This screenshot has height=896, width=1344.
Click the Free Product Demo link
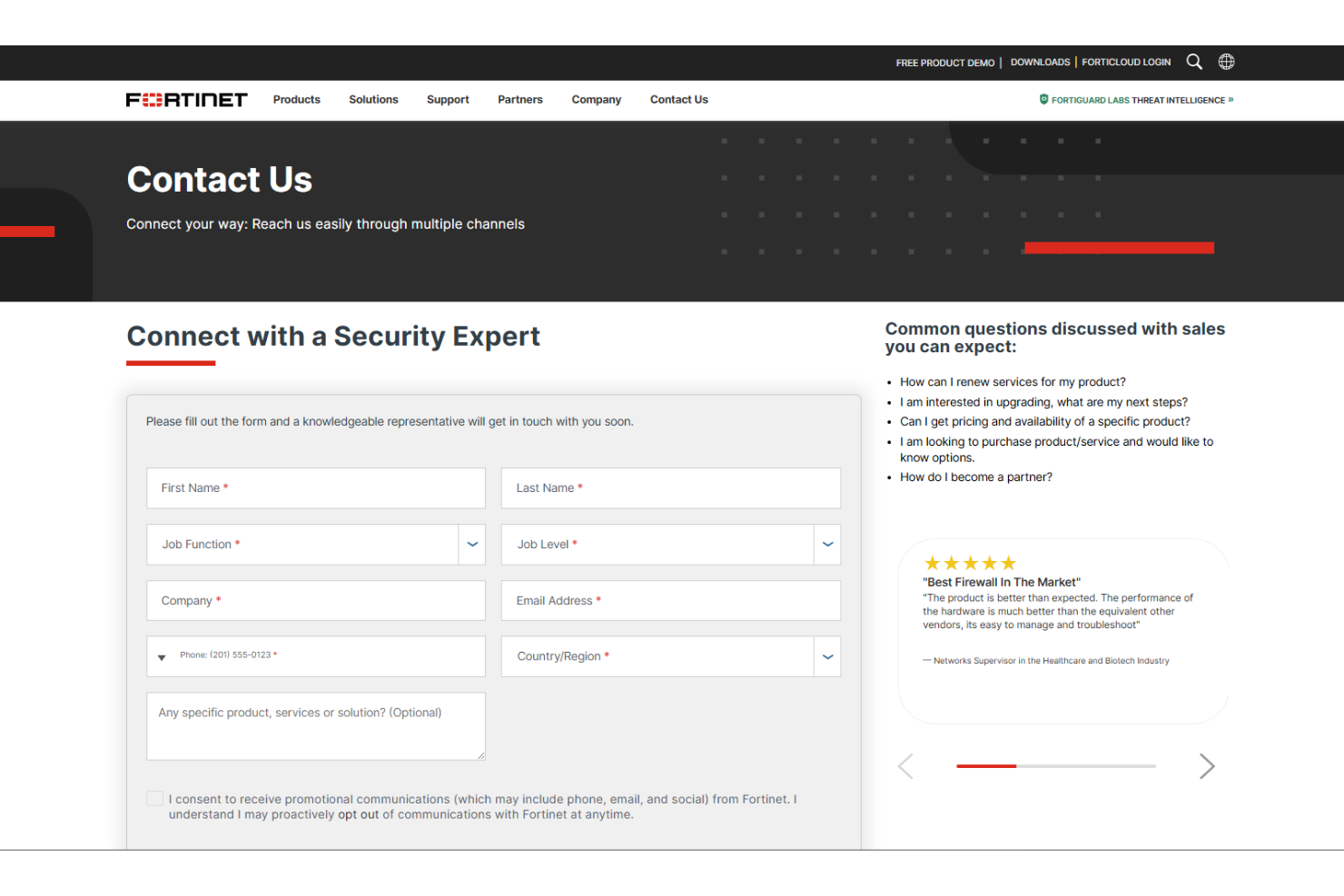tap(945, 63)
